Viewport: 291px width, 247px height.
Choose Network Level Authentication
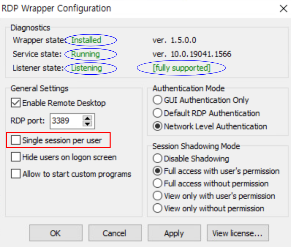pyautogui.click(x=158, y=126)
